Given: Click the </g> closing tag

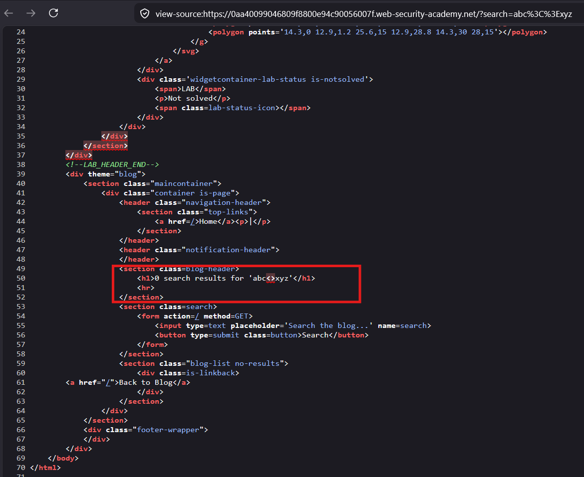Looking at the screenshot, I should pyautogui.click(x=199, y=42).
